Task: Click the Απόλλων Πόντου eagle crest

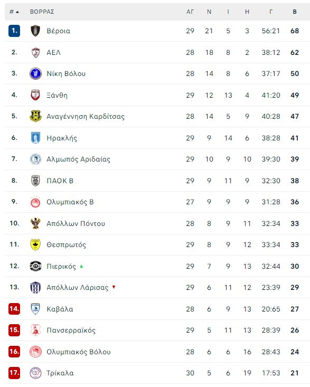Action: [x=35, y=223]
